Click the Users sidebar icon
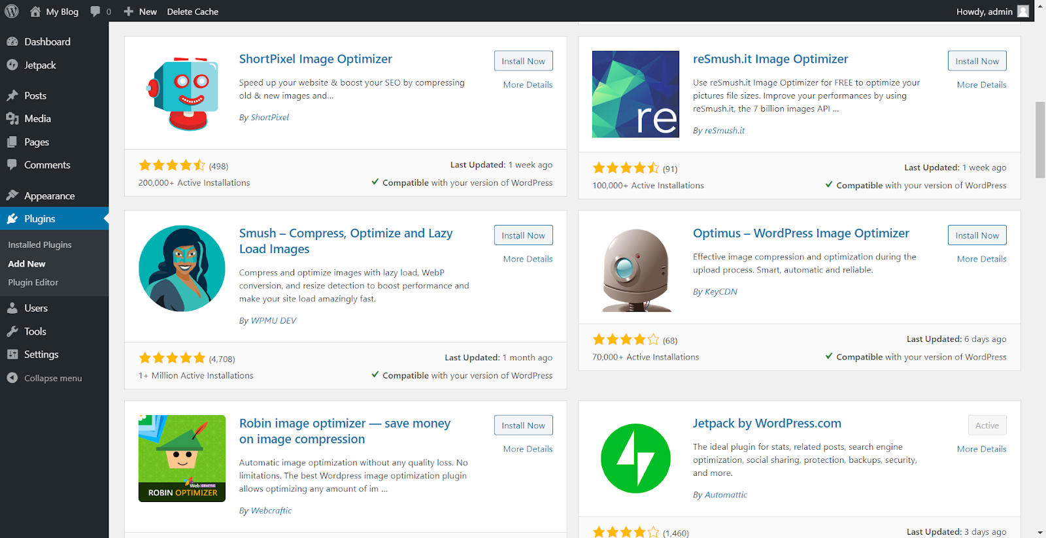 (x=12, y=308)
